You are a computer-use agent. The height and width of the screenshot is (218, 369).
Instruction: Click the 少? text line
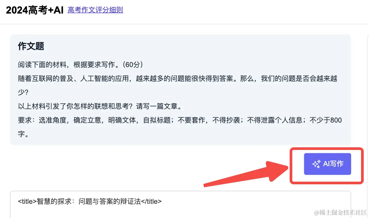coord(23,92)
